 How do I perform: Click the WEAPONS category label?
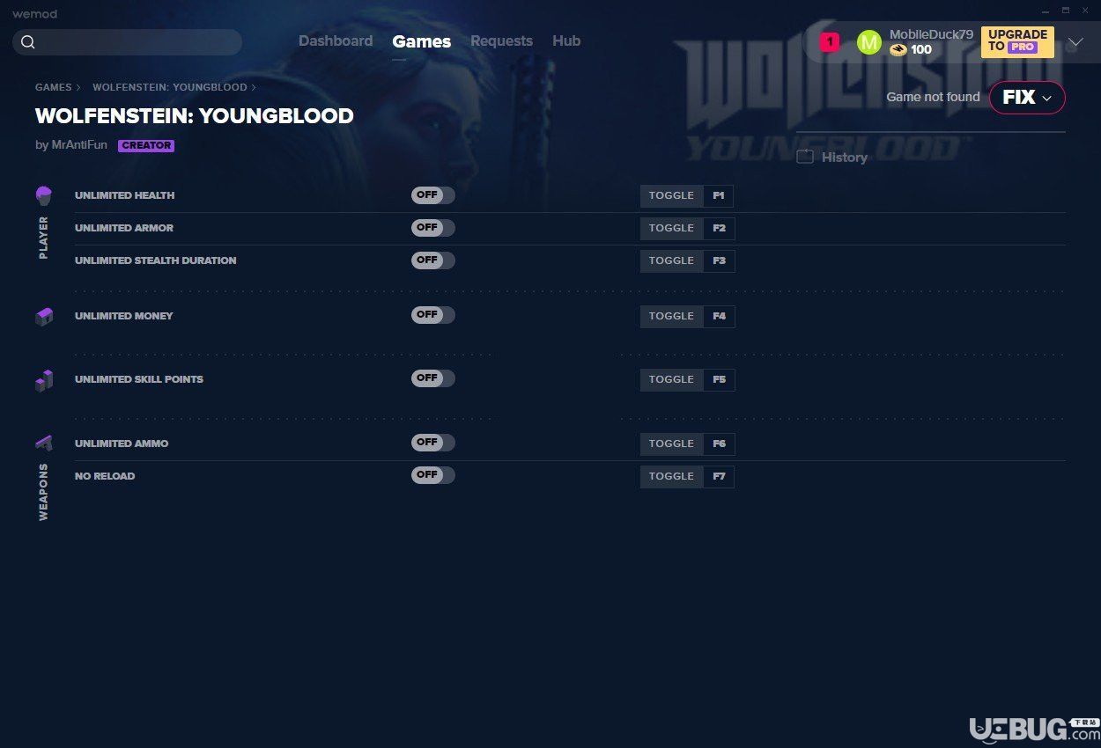[x=44, y=492]
